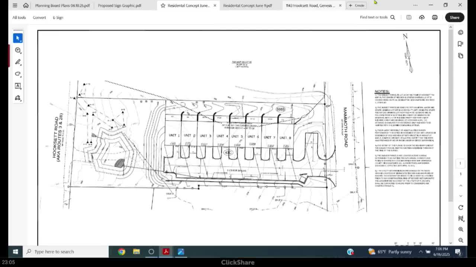Open the Get Help tray icon
Viewport: 476px width, 267px height.
350,252
